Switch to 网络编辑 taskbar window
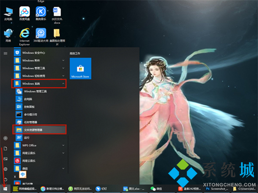 coord(25,189)
